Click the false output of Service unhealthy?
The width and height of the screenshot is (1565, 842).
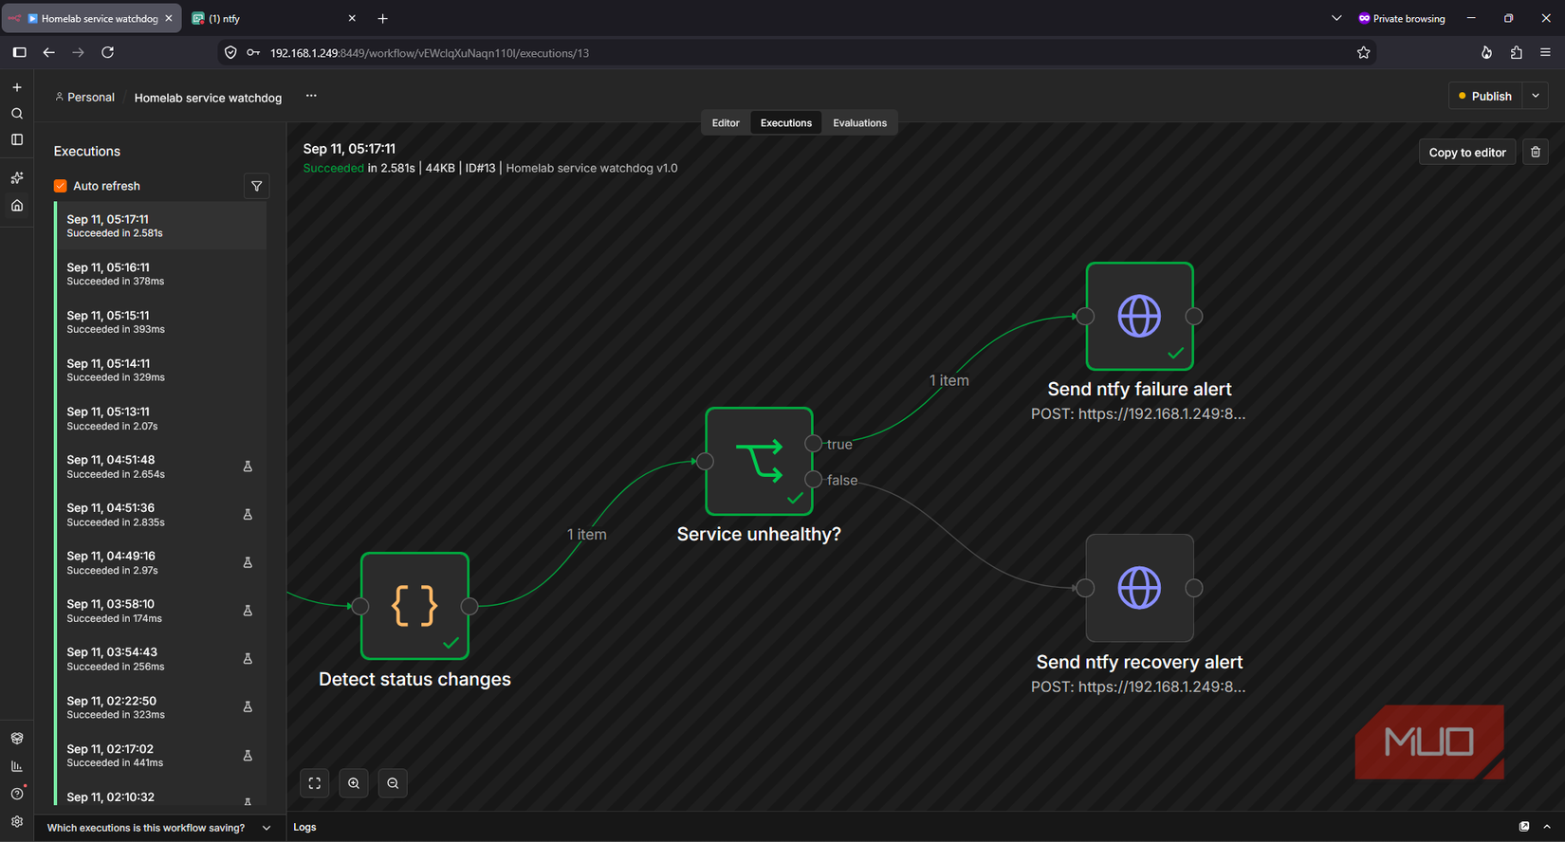click(x=813, y=480)
